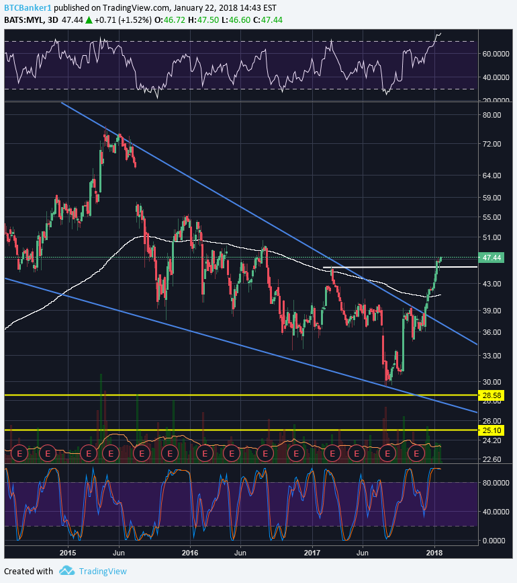
Task: Click the 60.0000 label in RSI pane
Action: click(x=496, y=54)
